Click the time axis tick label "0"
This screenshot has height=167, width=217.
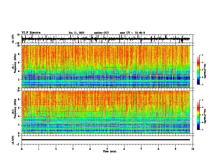coord(22,149)
